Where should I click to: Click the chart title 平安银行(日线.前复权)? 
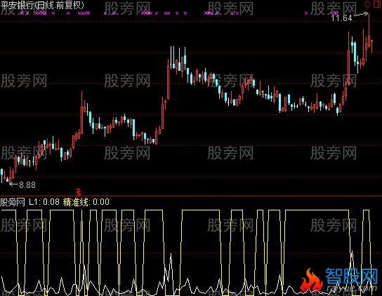[42, 6]
